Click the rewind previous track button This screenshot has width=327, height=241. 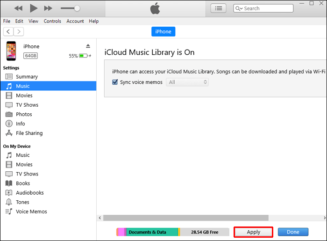[x=18, y=8]
